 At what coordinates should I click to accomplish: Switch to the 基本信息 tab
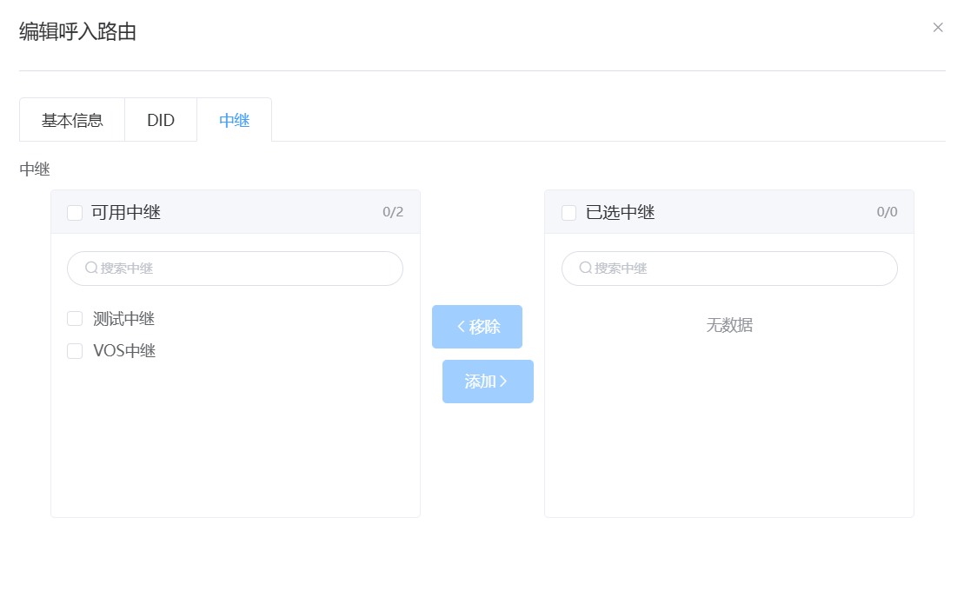click(71, 120)
